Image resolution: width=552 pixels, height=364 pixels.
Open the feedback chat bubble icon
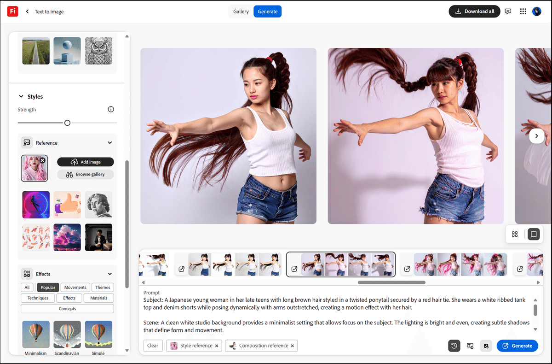point(508,12)
